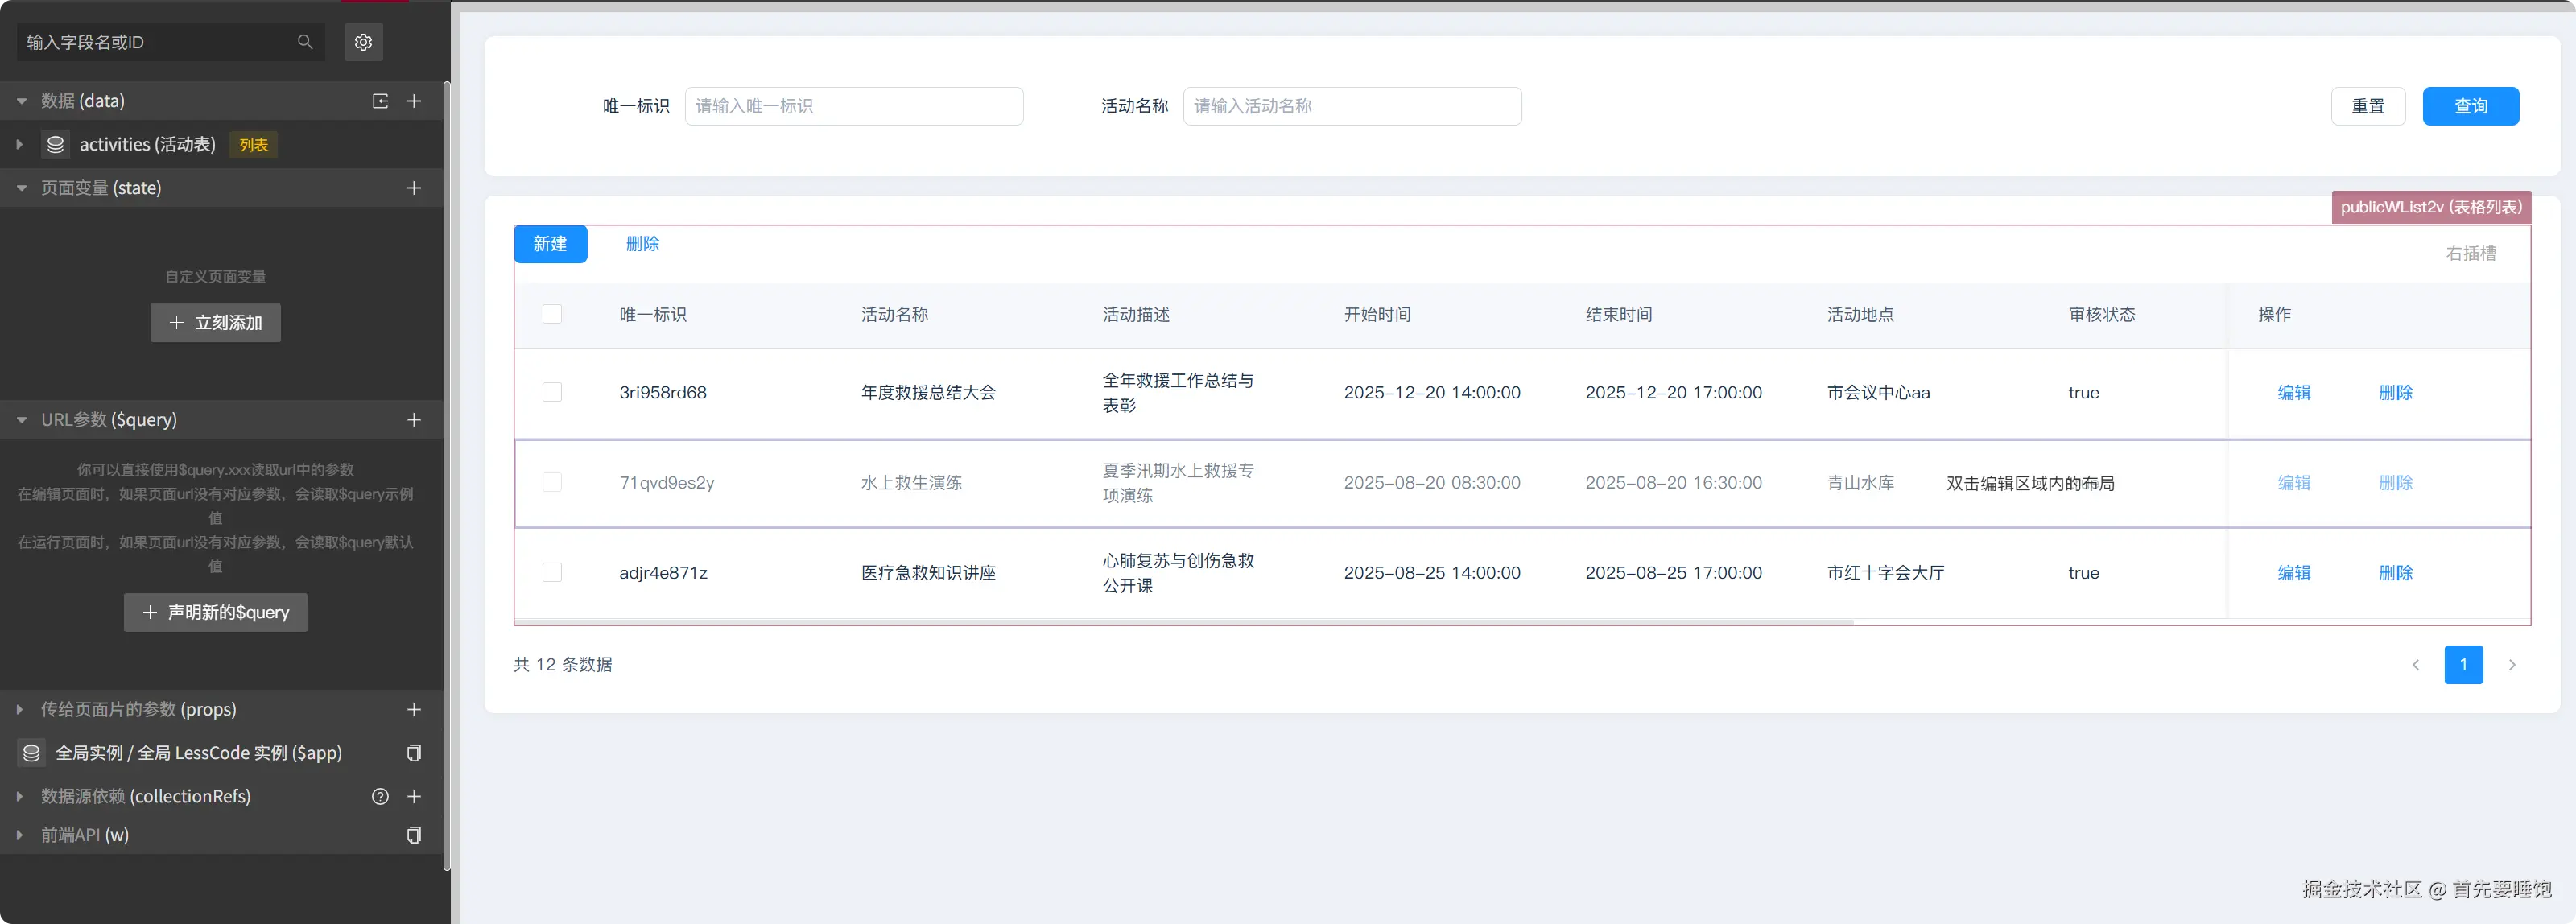This screenshot has width=2576, height=924.
Task: Click the search magnifier icon in field input
Action: pos(305,42)
